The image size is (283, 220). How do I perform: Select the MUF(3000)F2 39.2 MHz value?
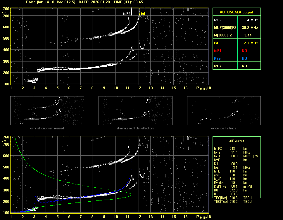[x=250, y=27]
